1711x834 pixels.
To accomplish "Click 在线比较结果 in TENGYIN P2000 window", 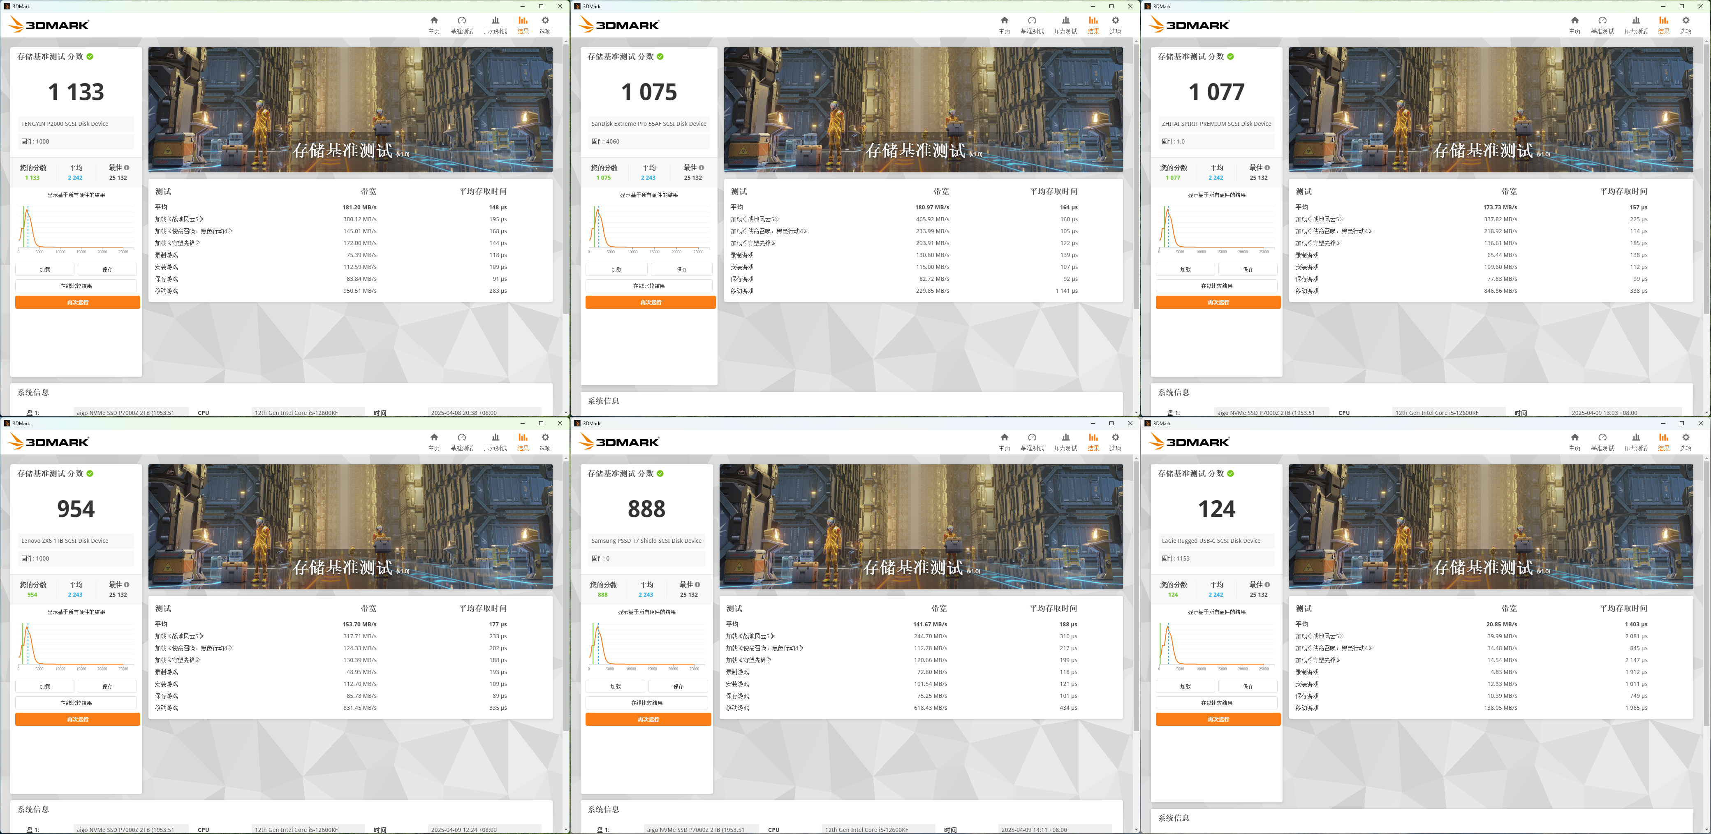I will (76, 286).
